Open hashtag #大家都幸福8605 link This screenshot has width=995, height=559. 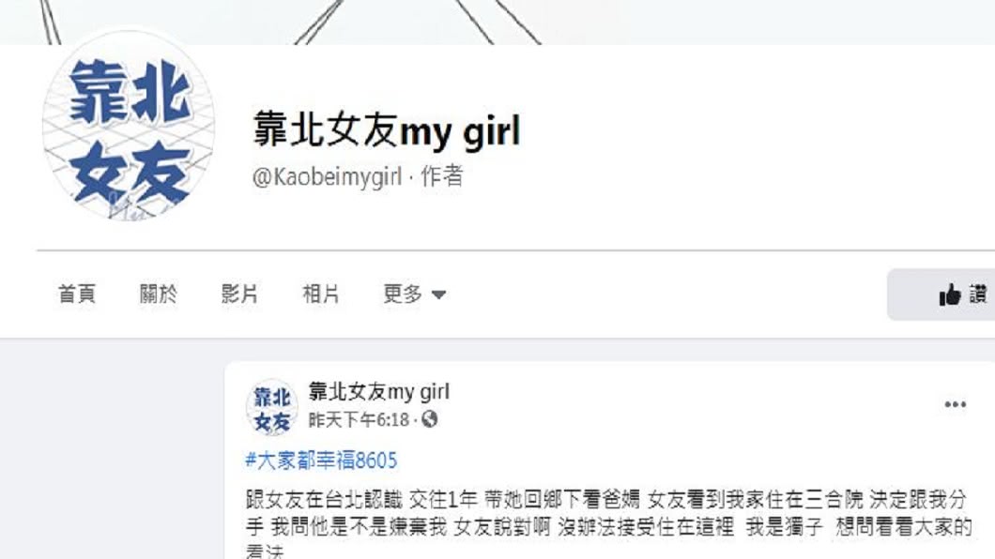click(x=321, y=461)
